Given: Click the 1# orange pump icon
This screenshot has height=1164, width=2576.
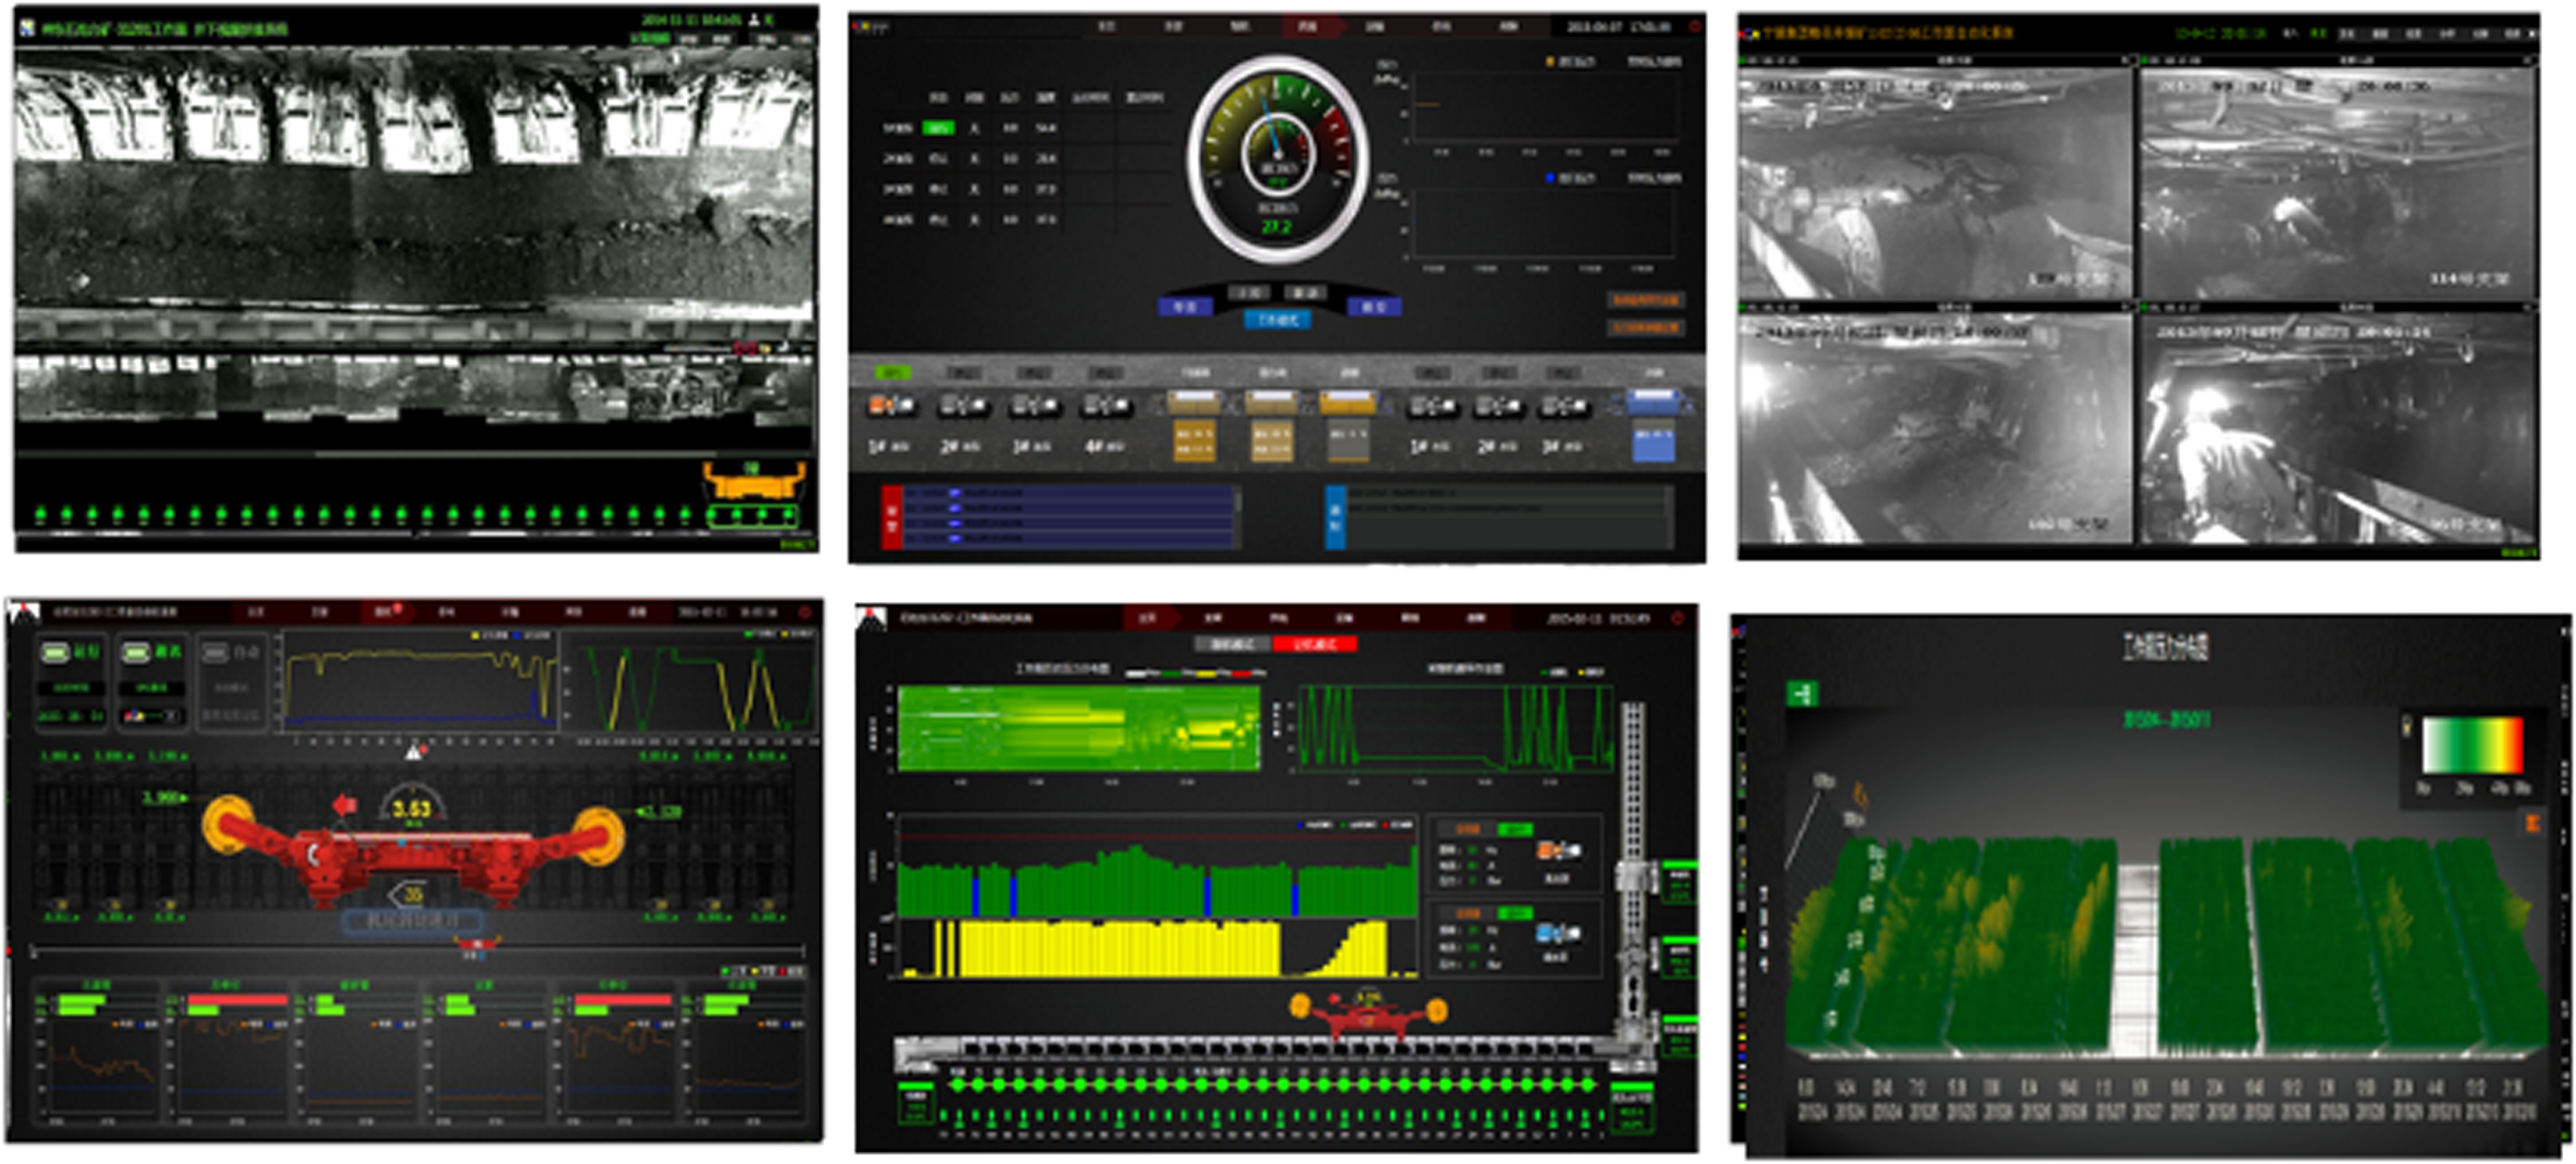Looking at the screenshot, I should click(890, 406).
